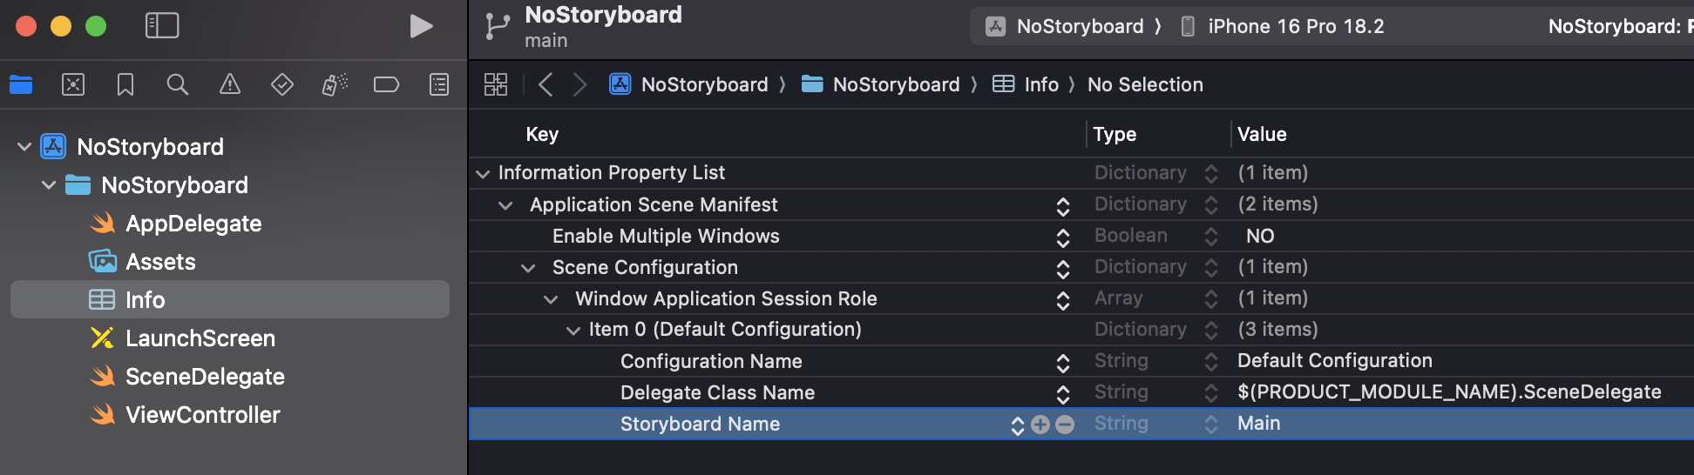Image resolution: width=1694 pixels, height=475 pixels.
Task: Click the NO value of Enable Multiple Windows
Action: coord(1260,236)
